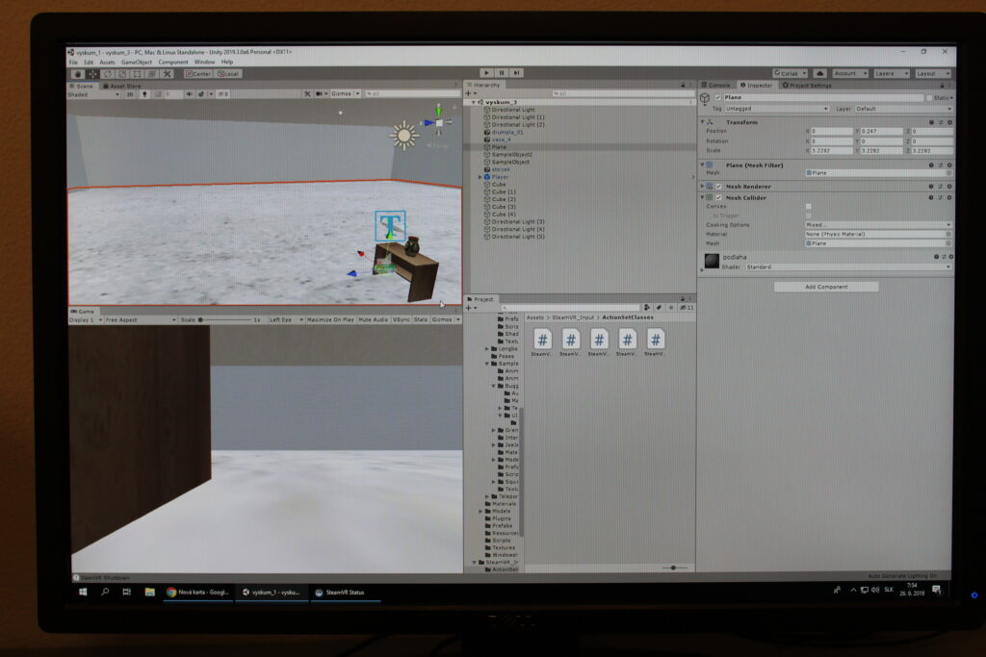Open Mesh Collider settings gear icon

[x=948, y=197]
